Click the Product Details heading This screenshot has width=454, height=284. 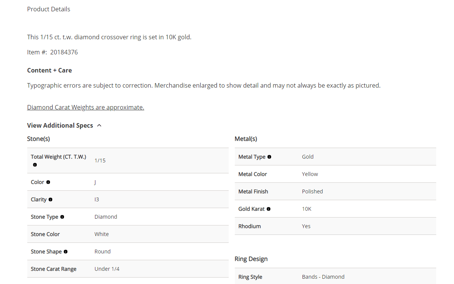[48, 9]
